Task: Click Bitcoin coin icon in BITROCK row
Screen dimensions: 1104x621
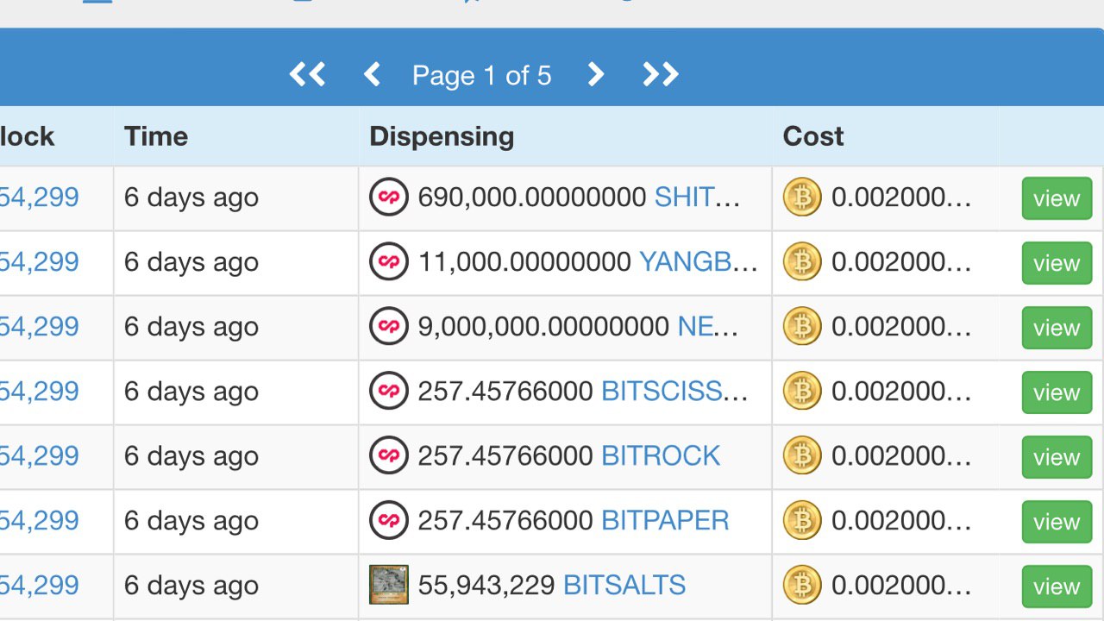Action: [802, 456]
